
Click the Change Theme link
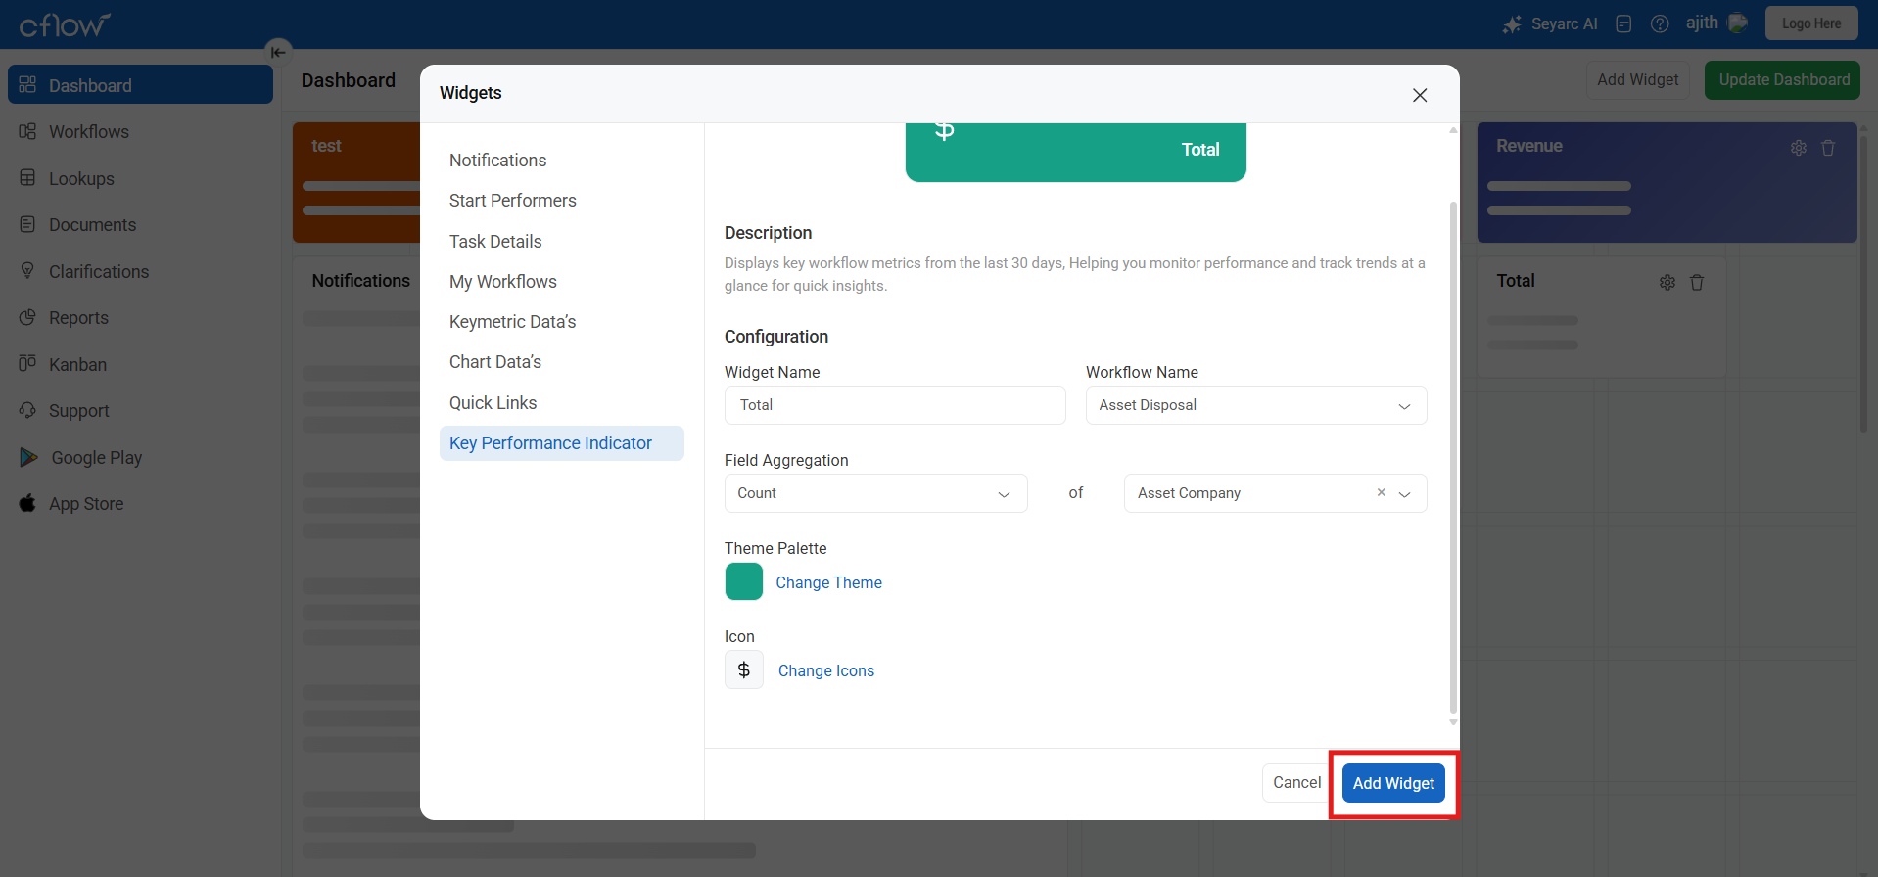(x=828, y=582)
